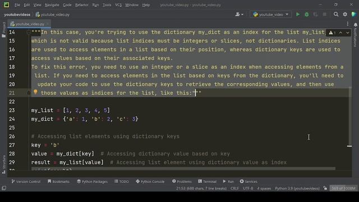Change UTF-8 file encoding setting
359x202 pixels.
[248, 189]
